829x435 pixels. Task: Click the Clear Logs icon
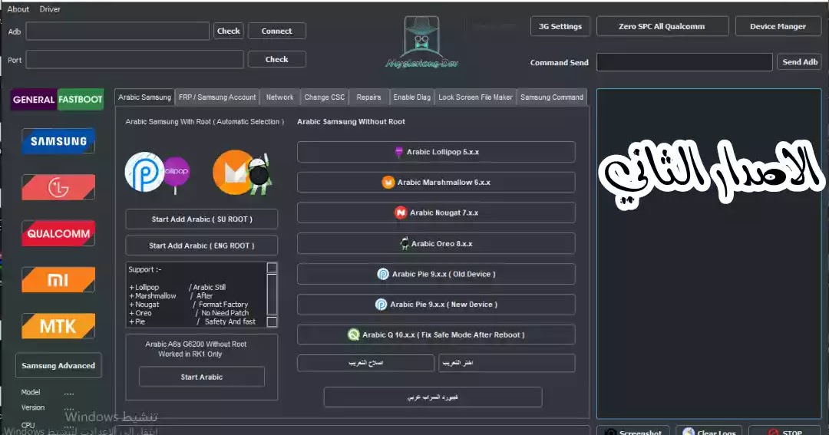[689, 433]
